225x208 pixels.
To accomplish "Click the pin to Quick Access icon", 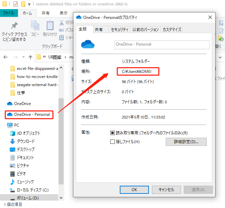I will click(x=14, y=26).
